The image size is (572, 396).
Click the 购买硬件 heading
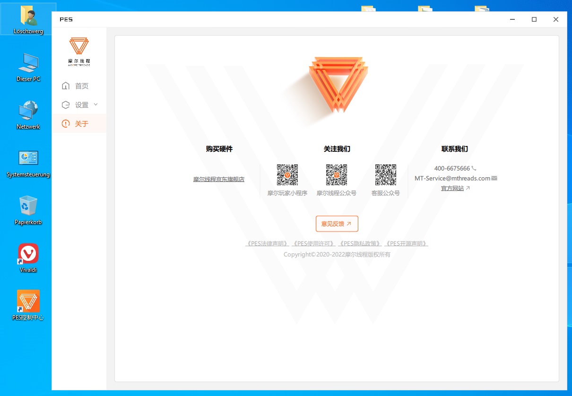pyautogui.click(x=219, y=149)
